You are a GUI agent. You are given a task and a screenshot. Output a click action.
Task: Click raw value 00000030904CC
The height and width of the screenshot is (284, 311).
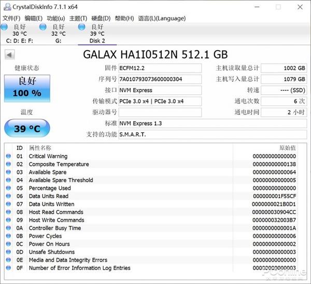pyautogui.click(x=274, y=212)
